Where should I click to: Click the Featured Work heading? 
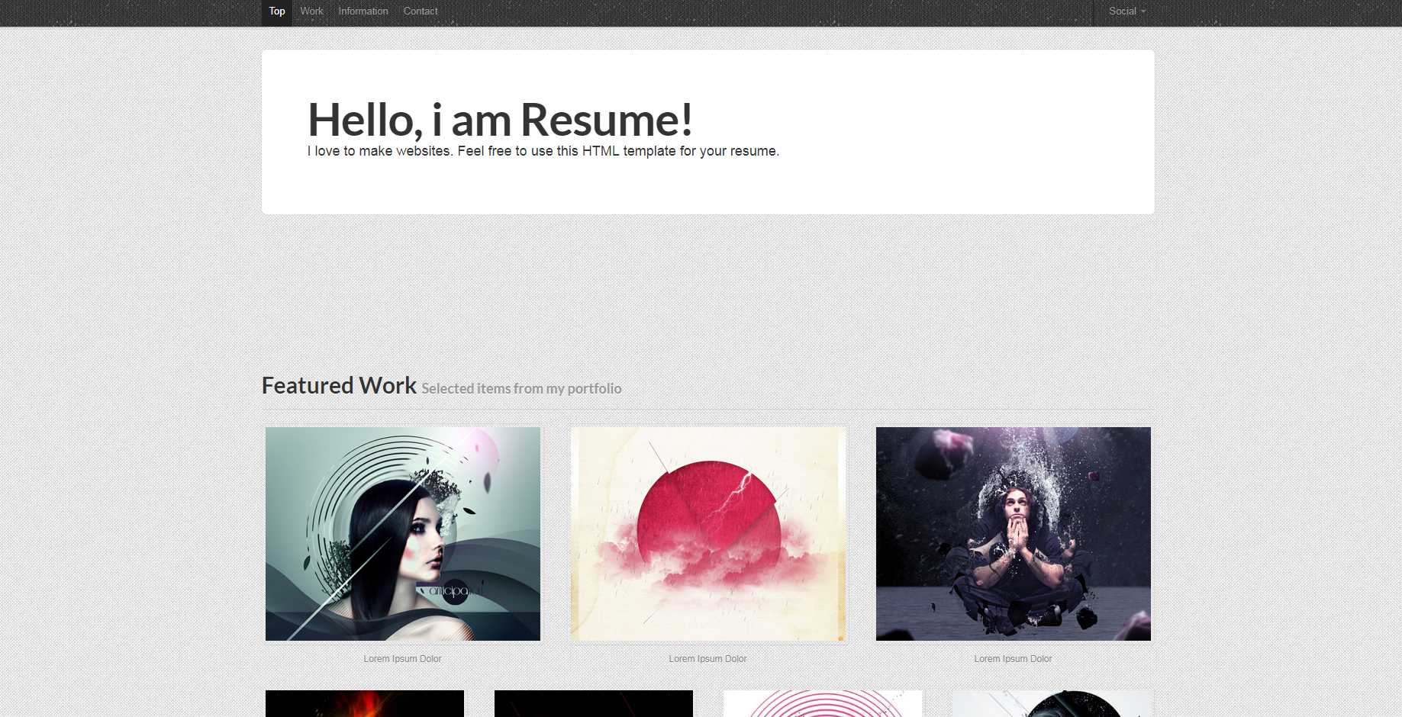[x=339, y=386]
